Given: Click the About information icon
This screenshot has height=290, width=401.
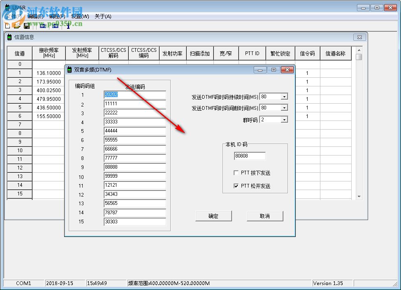Looking at the screenshot, I should (x=68, y=26).
